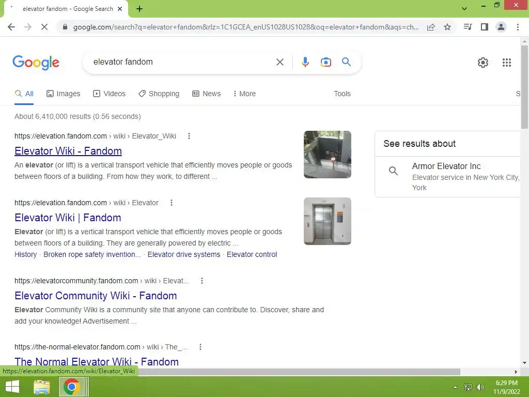Click the scroll right arrow

tap(516, 372)
